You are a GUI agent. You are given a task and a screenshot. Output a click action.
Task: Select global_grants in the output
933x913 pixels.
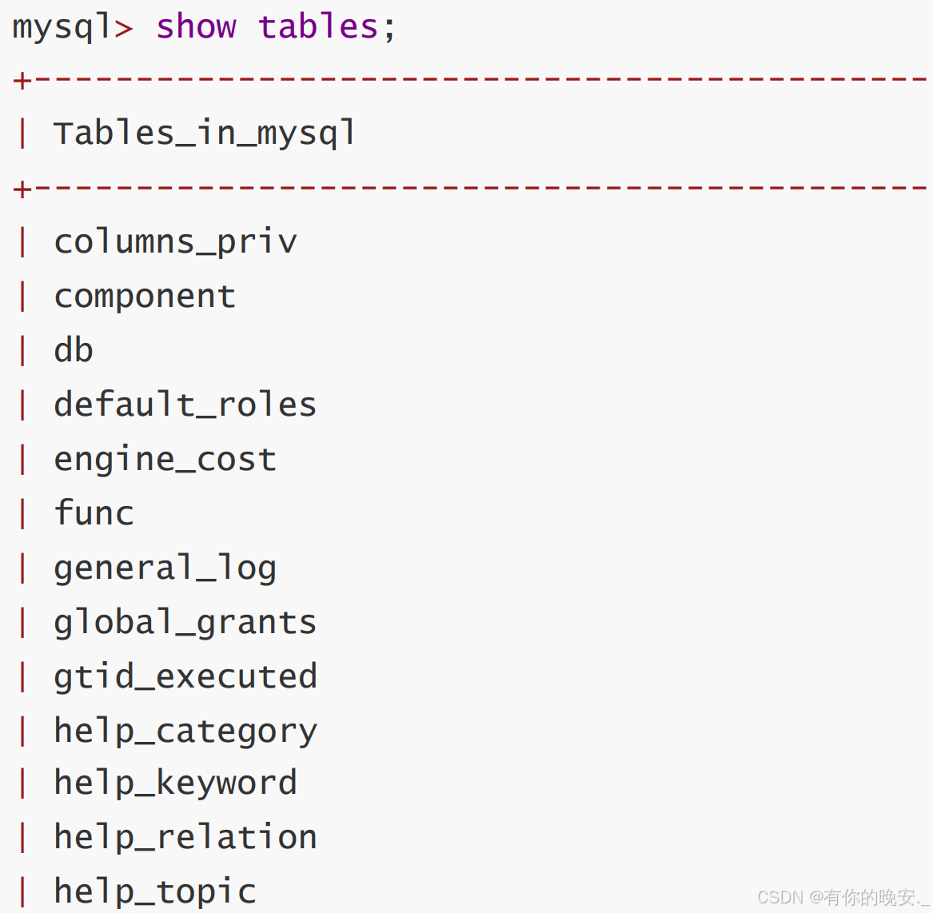185,623
